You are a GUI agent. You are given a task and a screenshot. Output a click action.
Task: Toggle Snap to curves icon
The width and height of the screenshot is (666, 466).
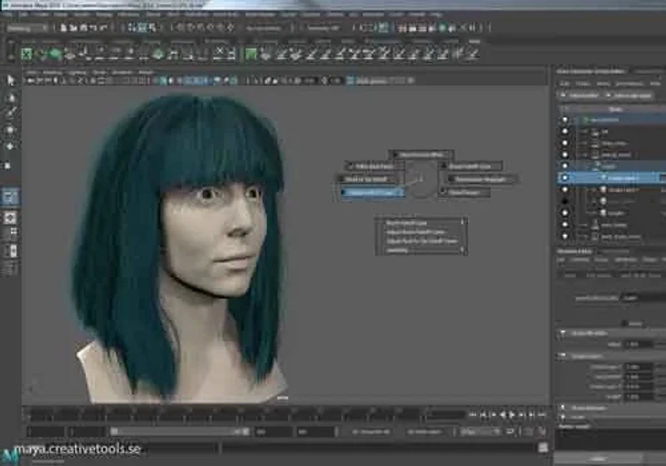point(190,28)
